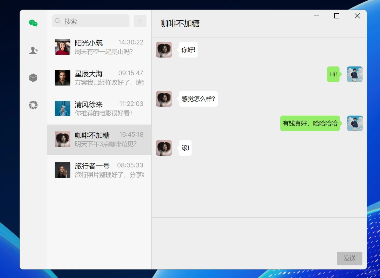Close the chat window
This screenshot has height=278, width=380.
point(357,16)
